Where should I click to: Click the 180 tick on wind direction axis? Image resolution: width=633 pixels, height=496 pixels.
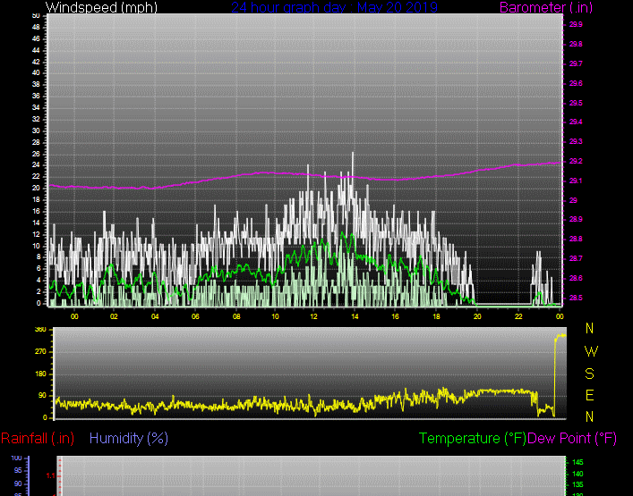(41, 374)
